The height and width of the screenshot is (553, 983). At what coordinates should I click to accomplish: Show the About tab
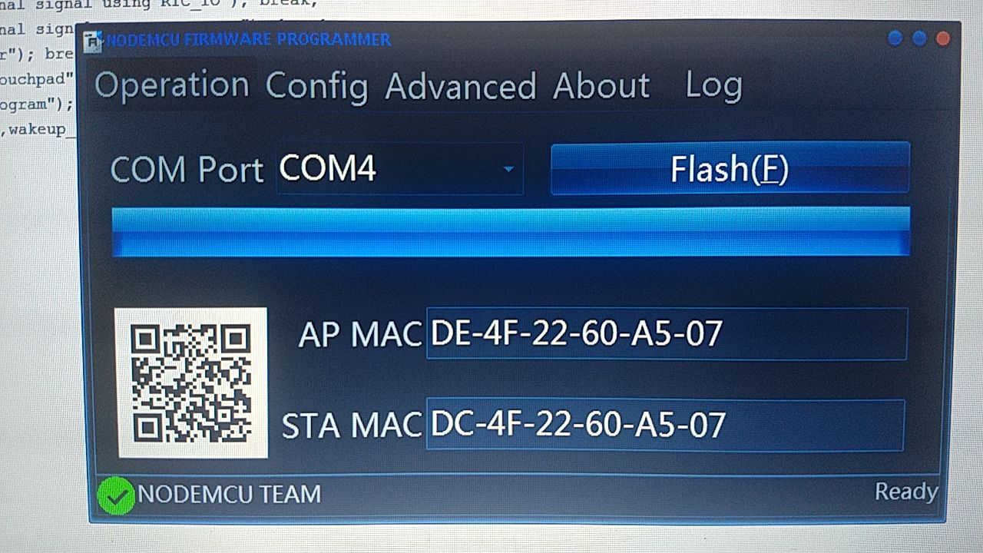click(601, 85)
